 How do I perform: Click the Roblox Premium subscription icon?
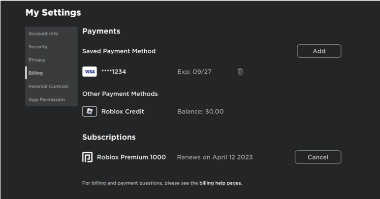pyautogui.click(x=87, y=157)
